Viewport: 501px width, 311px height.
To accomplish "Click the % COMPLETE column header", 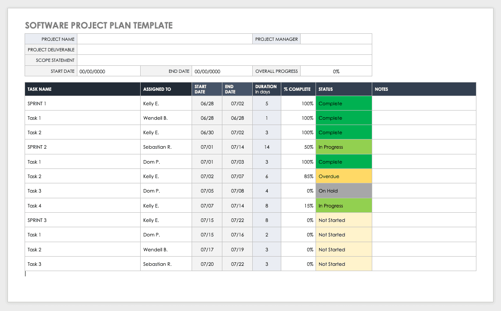I will [298, 89].
